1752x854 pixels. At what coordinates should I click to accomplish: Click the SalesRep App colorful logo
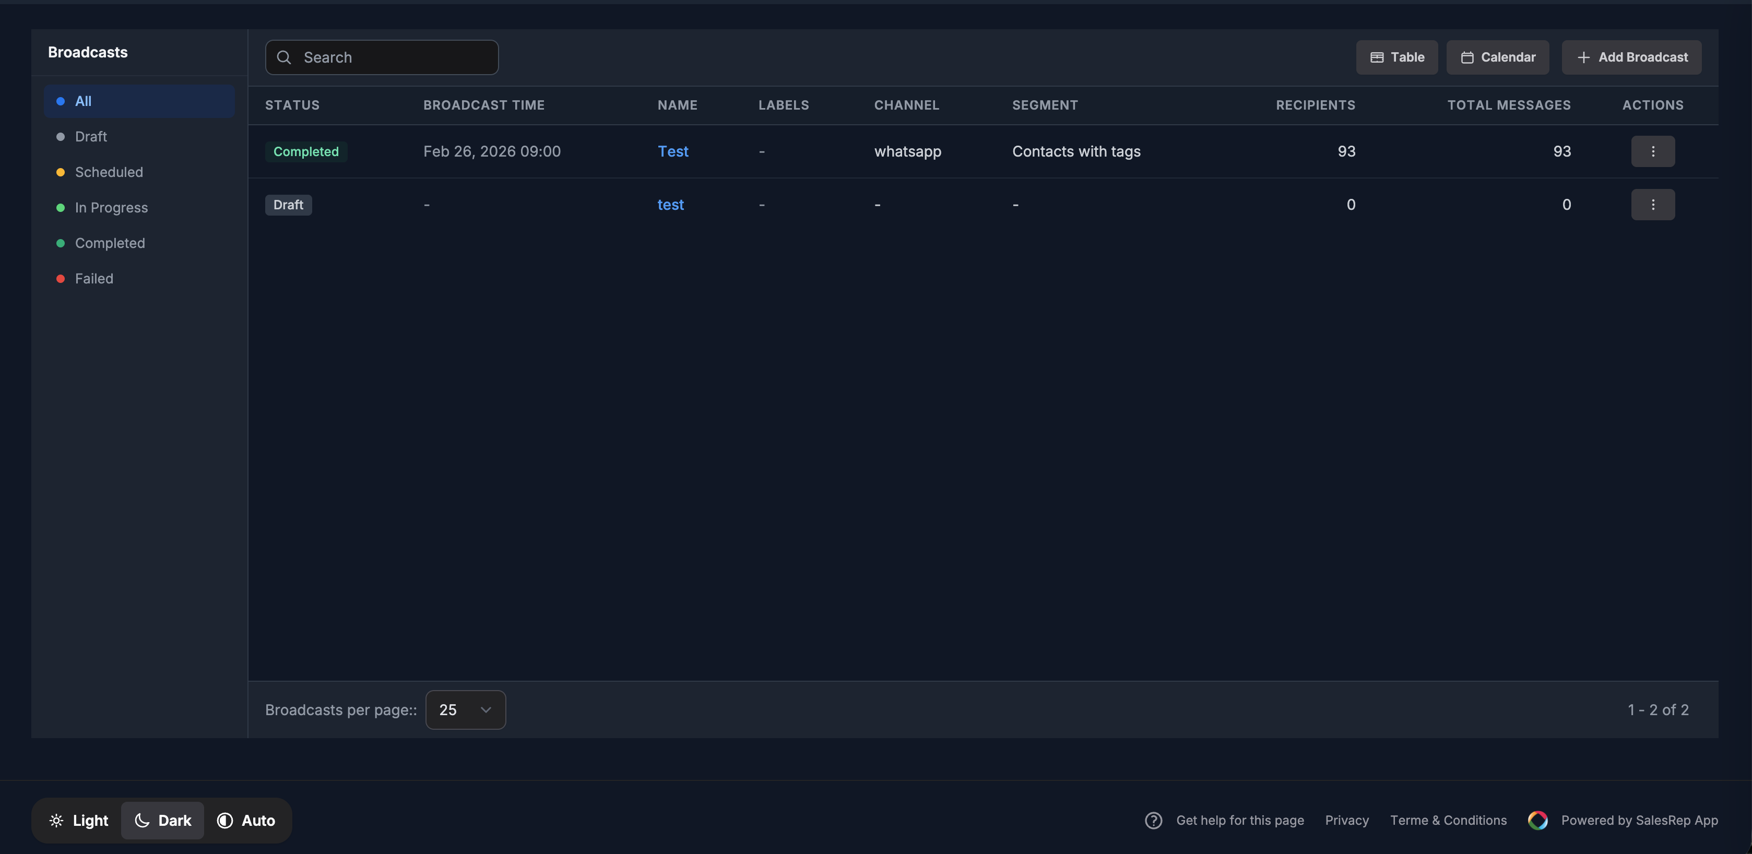click(x=1538, y=821)
